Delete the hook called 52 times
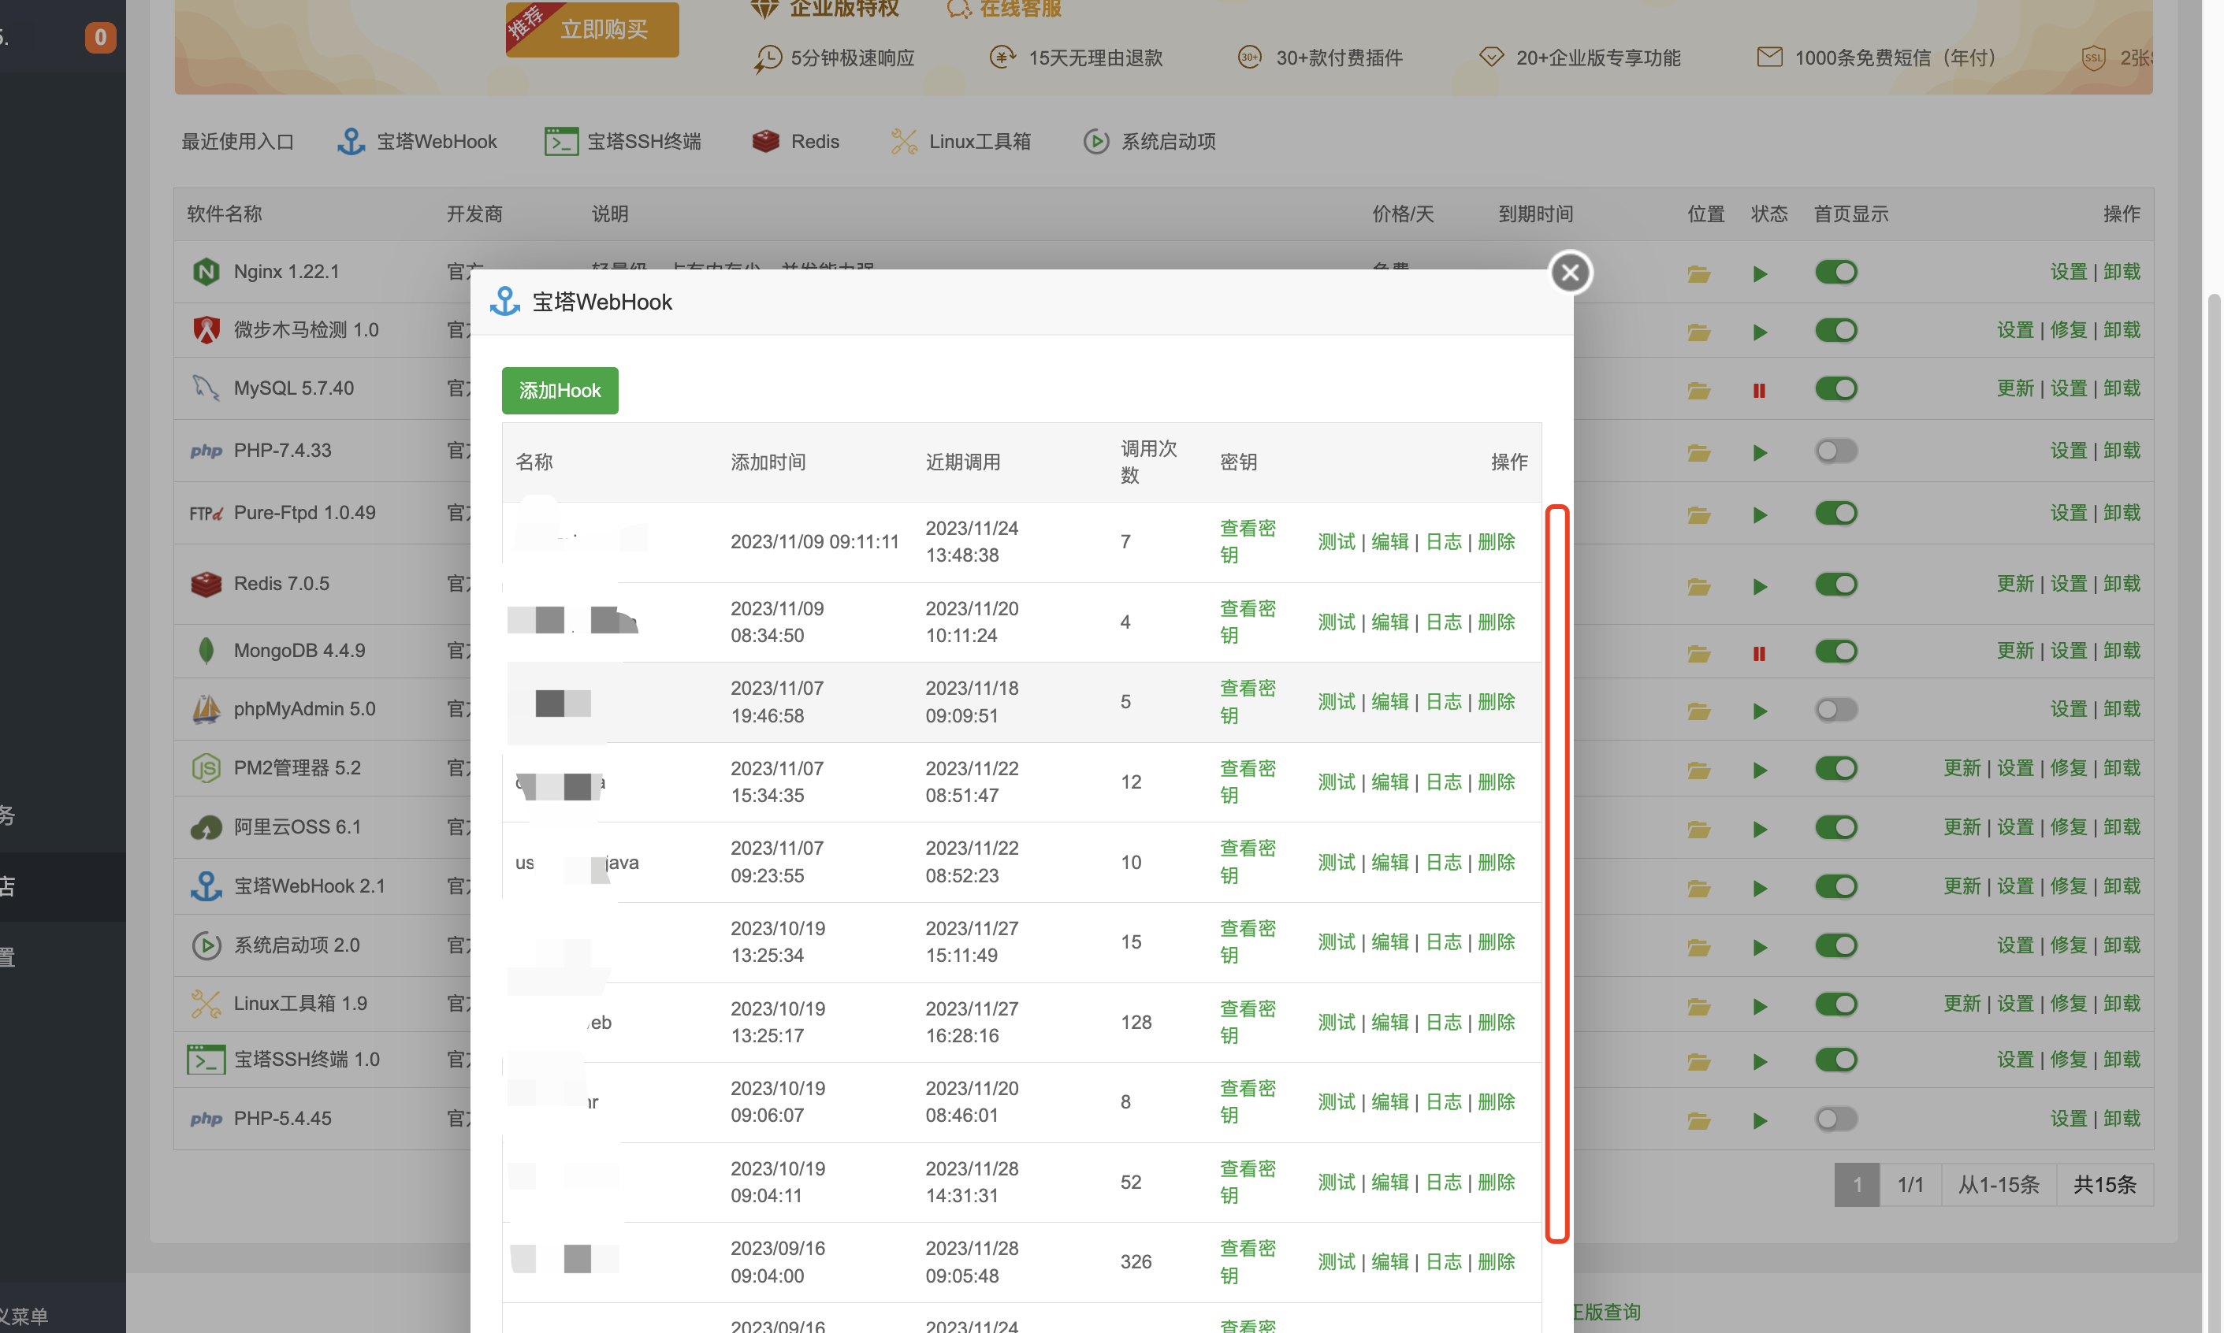The height and width of the screenshot is (1333, 2224). pos(1496,1182)
